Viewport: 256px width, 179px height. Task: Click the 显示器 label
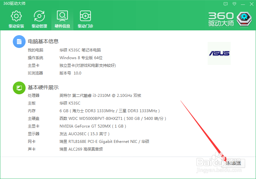34,134
